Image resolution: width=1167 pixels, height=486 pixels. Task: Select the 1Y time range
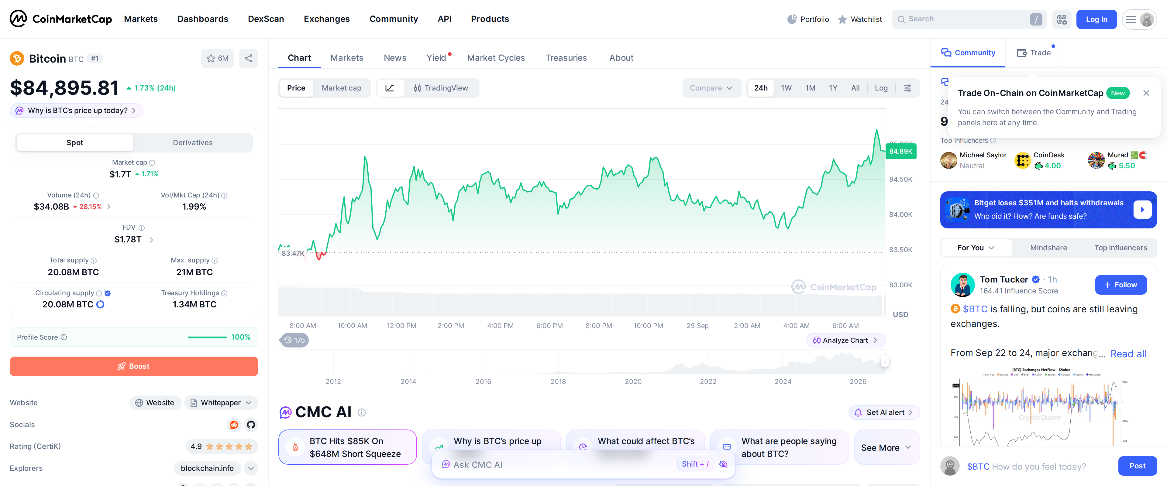[x=833, y=88]
